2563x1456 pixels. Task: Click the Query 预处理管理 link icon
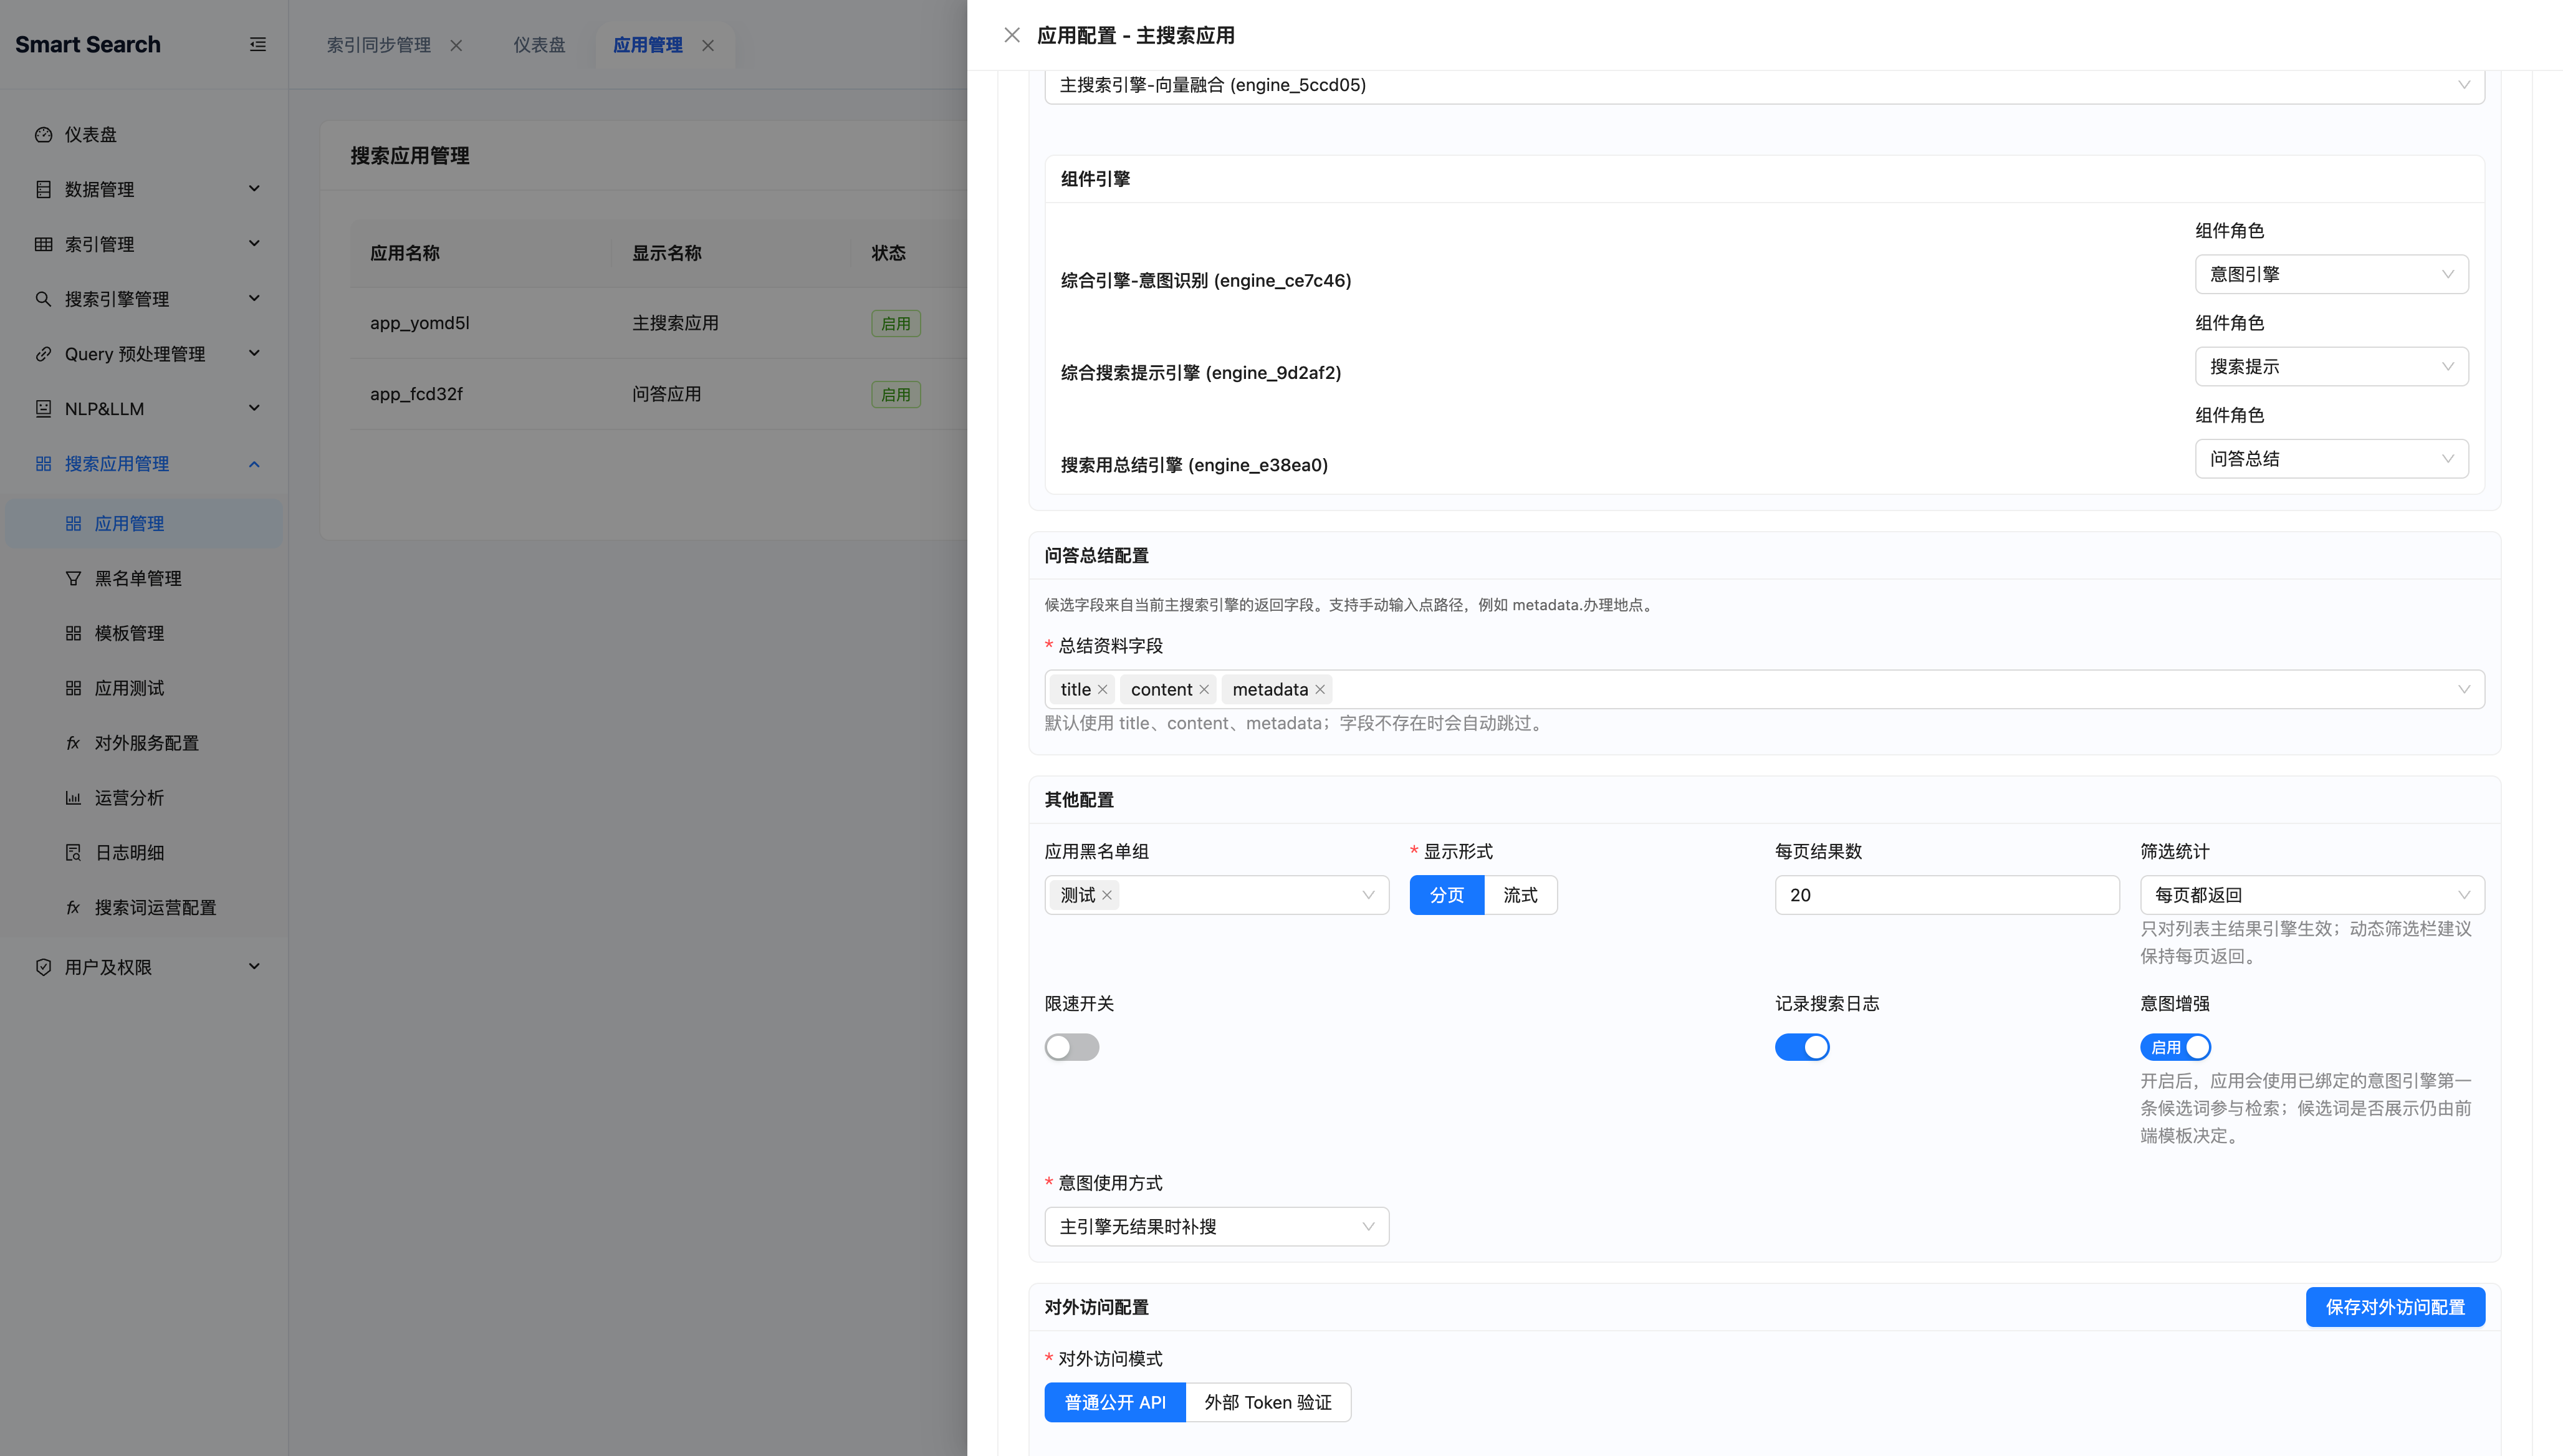(43, 354)
